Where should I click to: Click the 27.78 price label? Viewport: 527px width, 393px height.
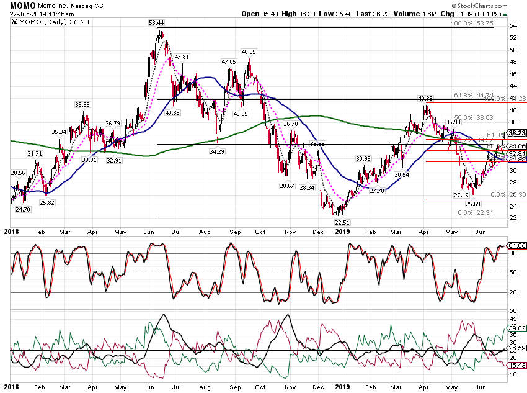(377, 191)
